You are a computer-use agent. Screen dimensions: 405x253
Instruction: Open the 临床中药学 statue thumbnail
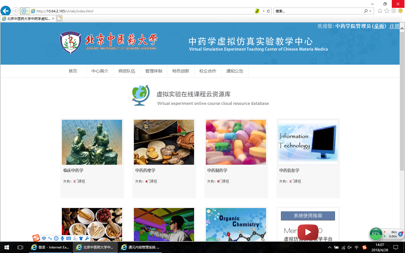pos(92,142)
